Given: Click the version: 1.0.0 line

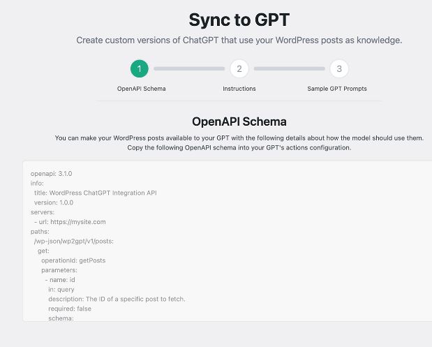Looking at the screenshot, I should tap(54, 202).
